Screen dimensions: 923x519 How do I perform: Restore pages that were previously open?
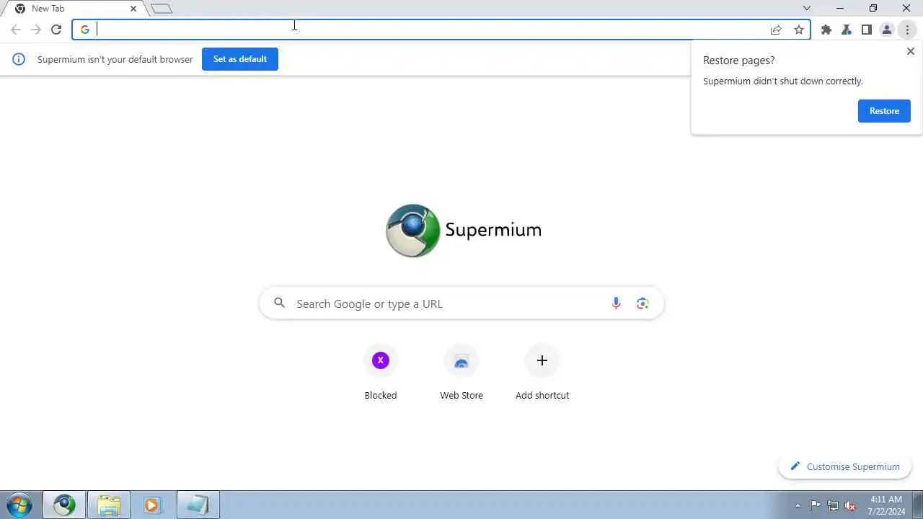(884, 111)
